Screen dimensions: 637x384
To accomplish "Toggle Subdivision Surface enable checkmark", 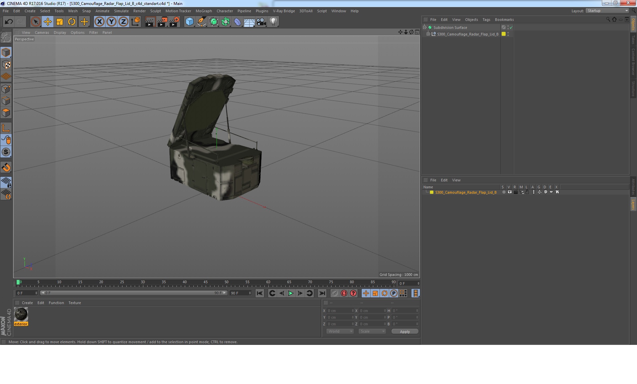I will point(511,28).
